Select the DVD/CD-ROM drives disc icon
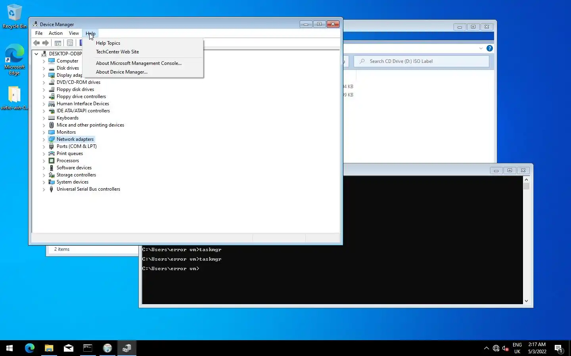Viewport: 571px width, 356px height. point(52,82)
